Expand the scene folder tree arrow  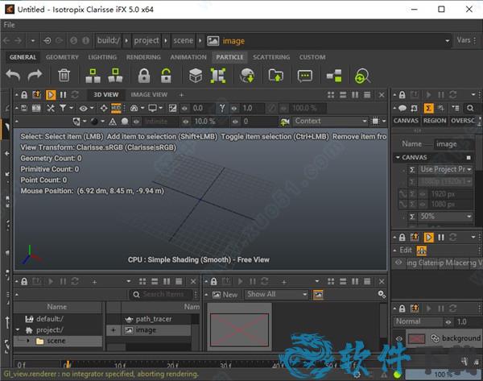[x=28, y=341]
